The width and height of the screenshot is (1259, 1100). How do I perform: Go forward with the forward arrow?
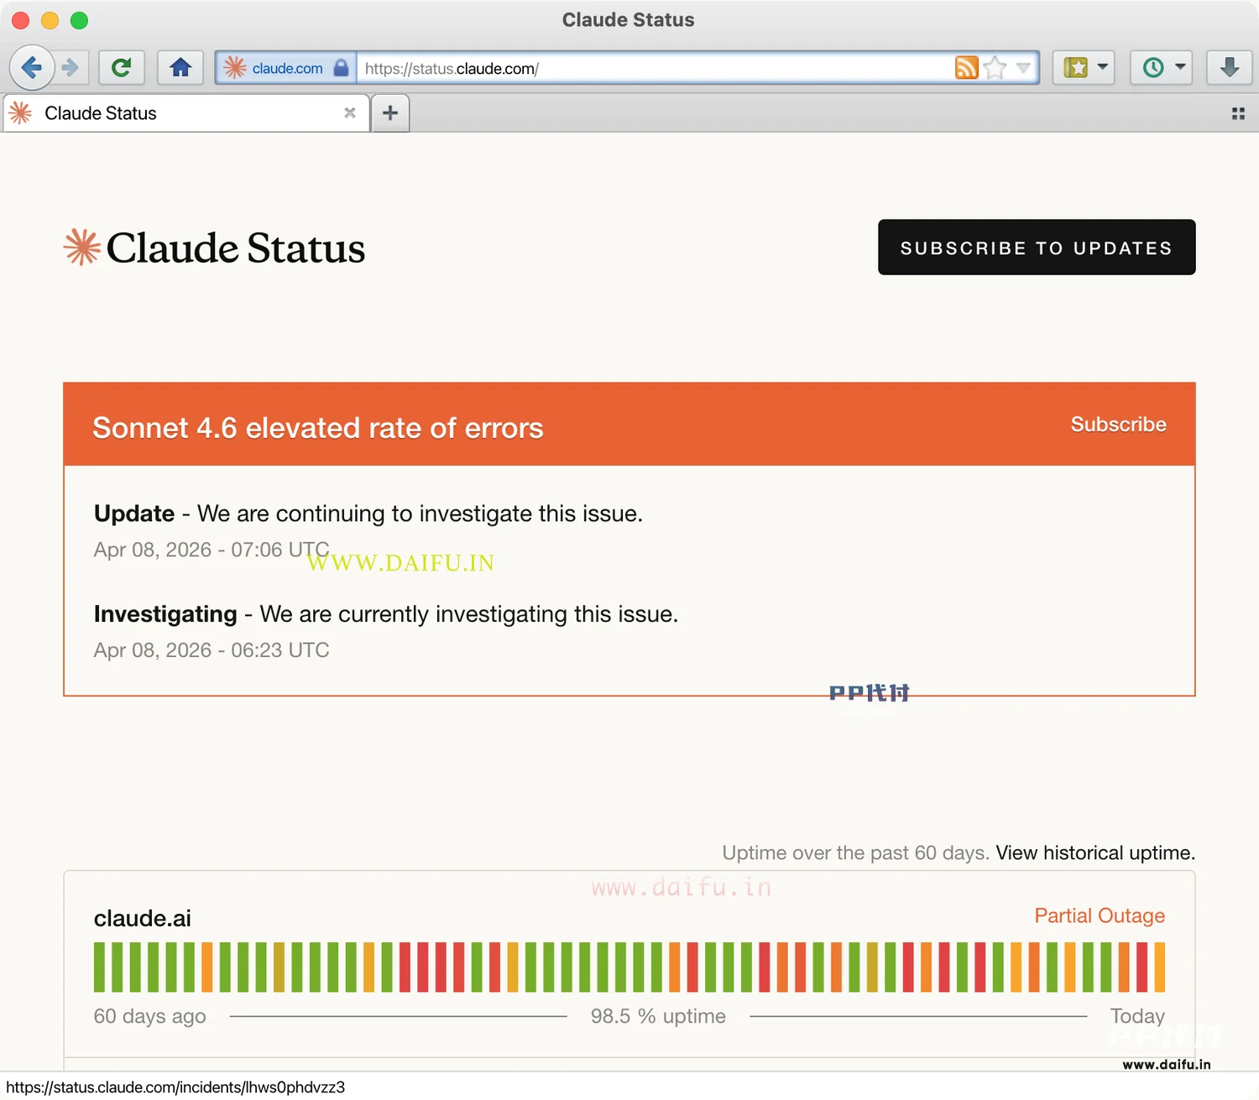point(71,67)
